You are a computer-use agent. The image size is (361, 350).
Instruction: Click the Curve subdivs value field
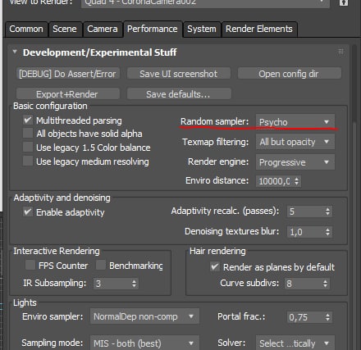point(303,284)
